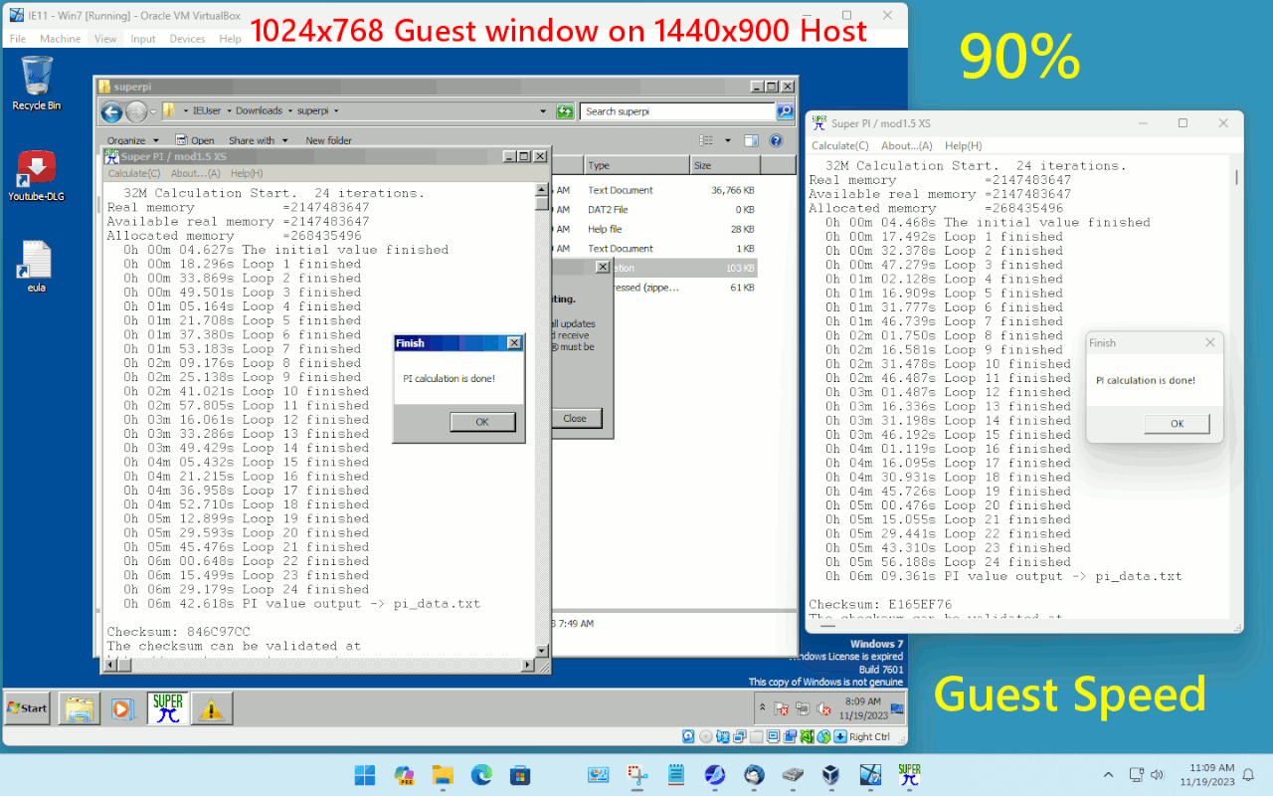
Task: Click OK in guest Finish dialog
Action: 482,422
